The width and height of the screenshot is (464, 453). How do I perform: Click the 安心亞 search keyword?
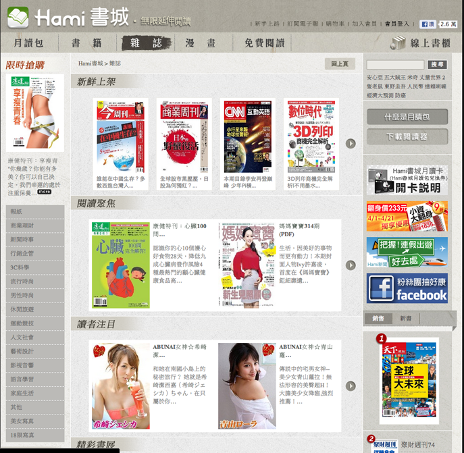[x=375, y=78]
